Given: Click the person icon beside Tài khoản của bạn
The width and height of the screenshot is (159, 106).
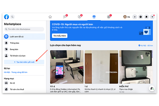Looking at the screenshot, I should point(6,56).
